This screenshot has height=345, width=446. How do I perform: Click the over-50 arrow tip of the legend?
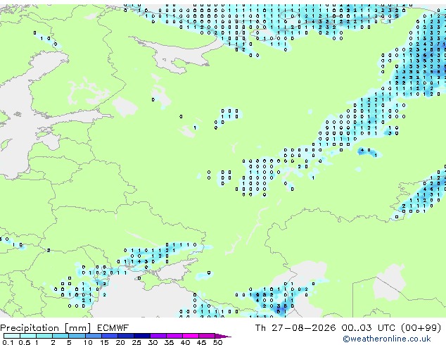pyautogui.click(x=223, y=337)
